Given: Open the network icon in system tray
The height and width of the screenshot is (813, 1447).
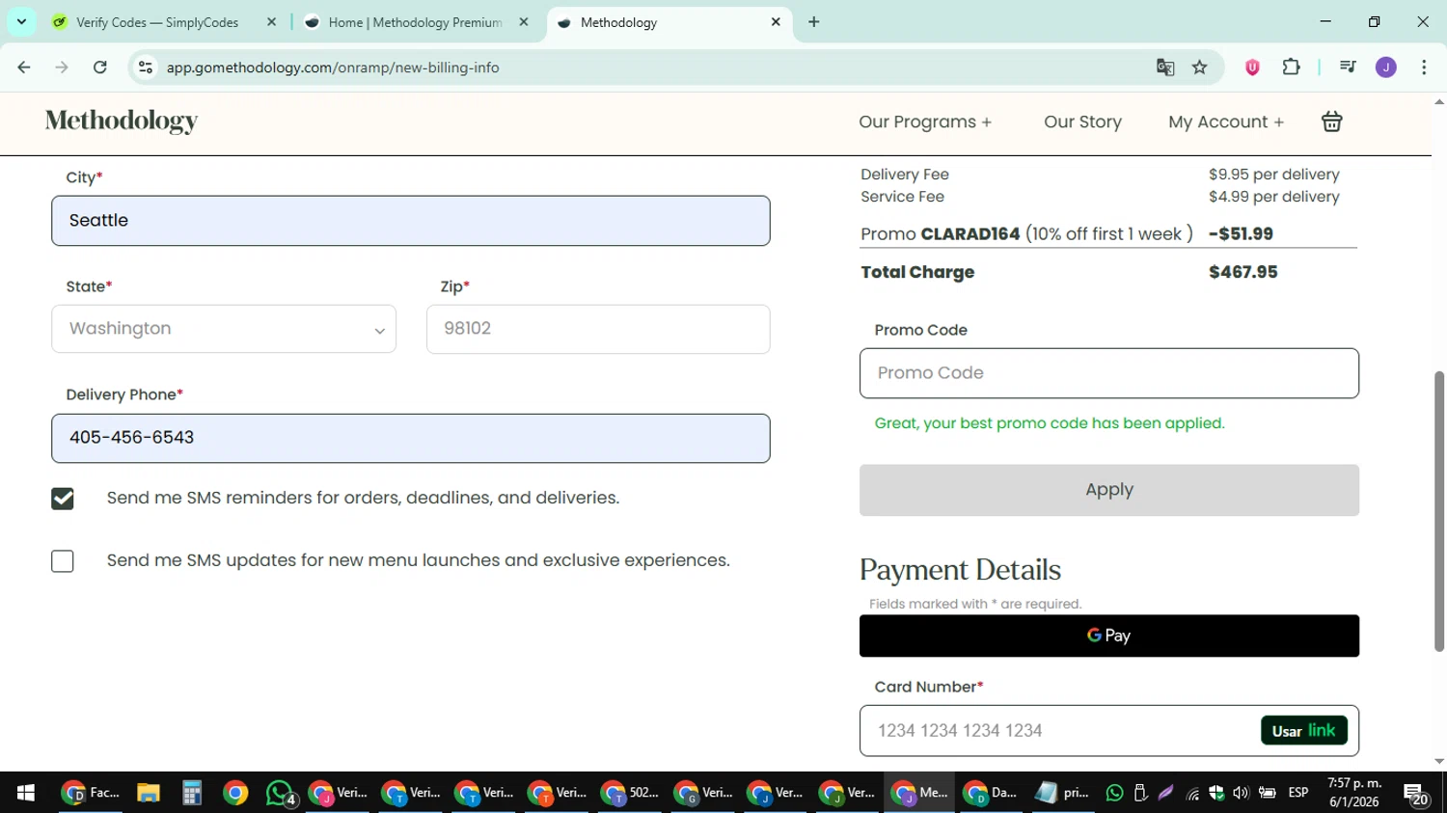Looking at the screenshot, I should click(1193, 793).
